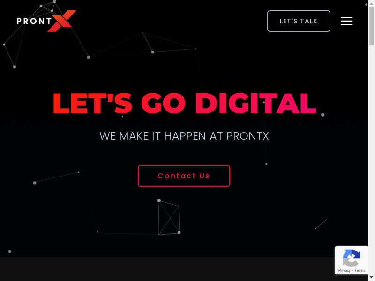Viewport: 375px width, 281px height.
Task: Click the LET'S GO DIGITAL headline
Action: point(185,103)
